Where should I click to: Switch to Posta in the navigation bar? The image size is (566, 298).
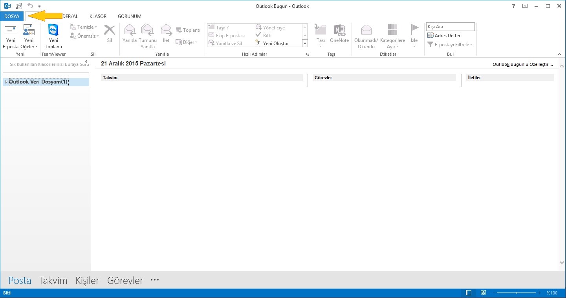[x=20, y=280]
